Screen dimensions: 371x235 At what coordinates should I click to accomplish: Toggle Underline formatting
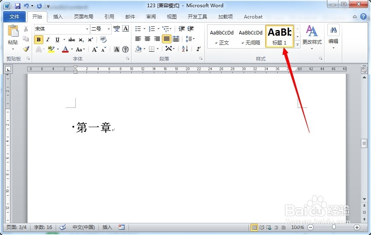coord(57,40)
